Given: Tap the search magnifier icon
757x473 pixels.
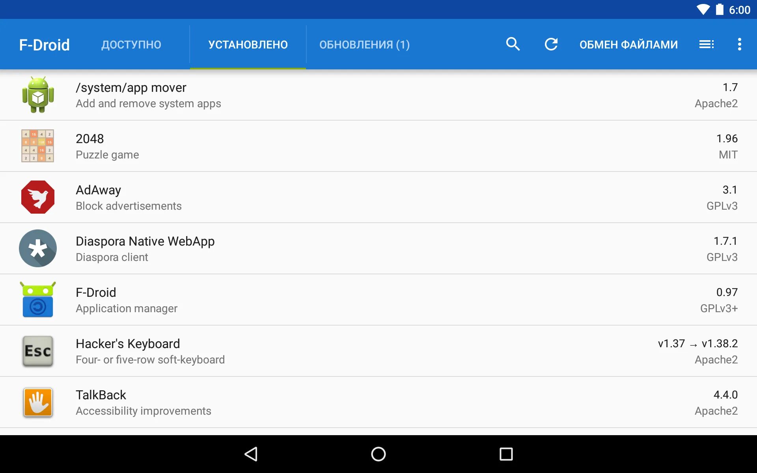Looking at the screenshot, I should [513, 44].
